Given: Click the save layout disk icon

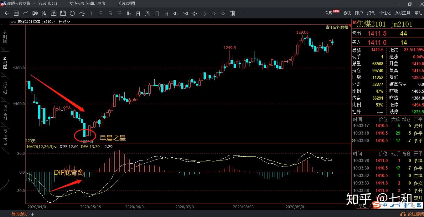Looking at the screenshot, I should tap(63, 13).
